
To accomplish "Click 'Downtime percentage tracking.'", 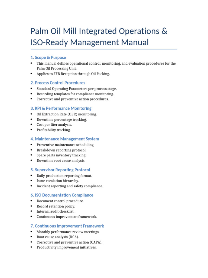I will point(62,120).
